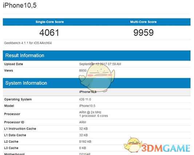Viewport: 194px width, 155px height.
Task: Click the 8192 KB value
Action: coord(85,141)
